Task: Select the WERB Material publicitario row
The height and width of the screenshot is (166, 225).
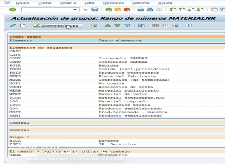Action: pyautogui.click(x=117, y=91)
